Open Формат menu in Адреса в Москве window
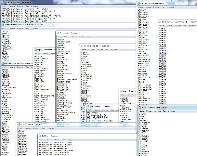Image resolution: width=197 pixels, height=156 pixels. point(20,6)
